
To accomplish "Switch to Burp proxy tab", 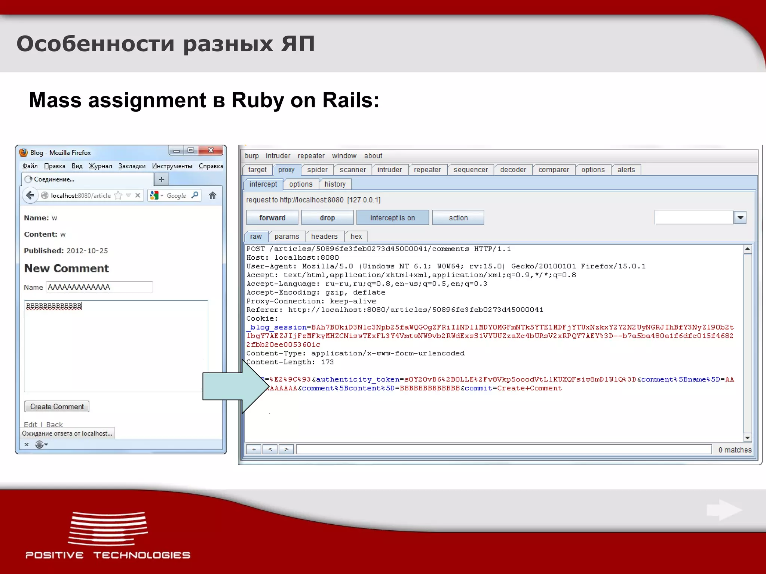I will click(287, 170).
